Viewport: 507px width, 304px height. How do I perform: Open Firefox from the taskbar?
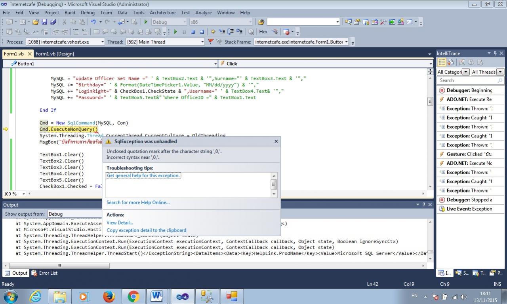tap(109, 296)
